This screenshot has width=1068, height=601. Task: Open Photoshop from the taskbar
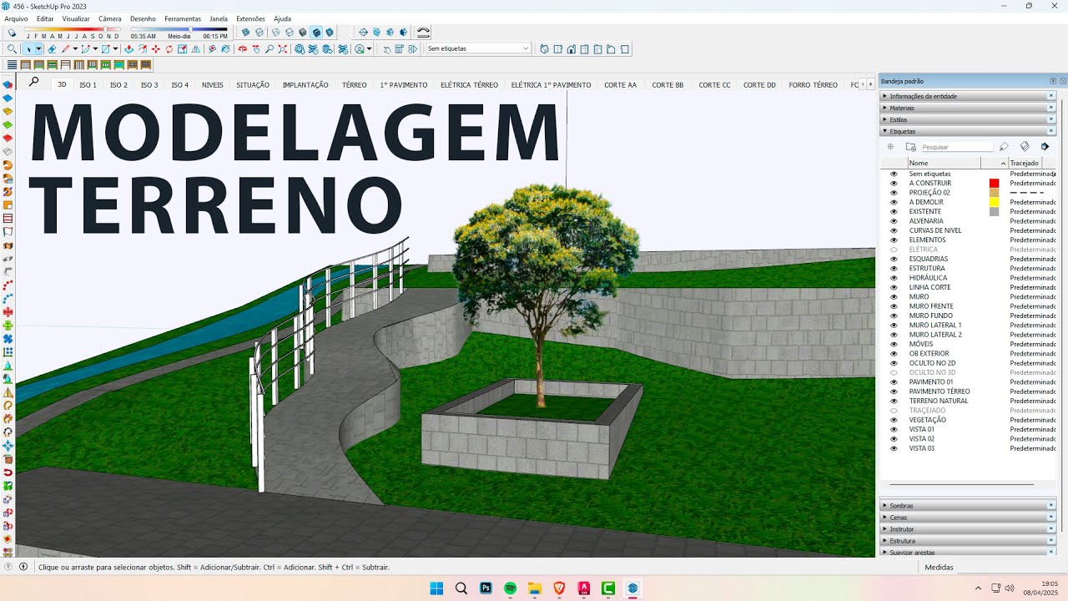point(486,588)
